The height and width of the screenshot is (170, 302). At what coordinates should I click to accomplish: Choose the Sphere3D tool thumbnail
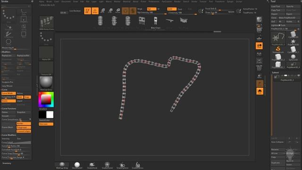[293, 57]
